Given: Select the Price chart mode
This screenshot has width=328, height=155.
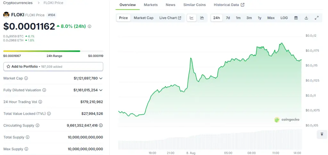Looking at the screenshot, I should 123,18.
